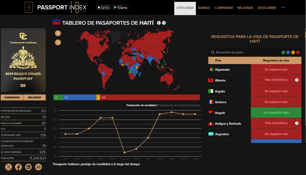Open Albania e-visa external link icon

tap(297, 80)
